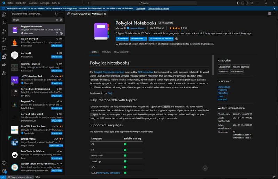Open notifications bell in status bar
This screenshot has width=278, height=179.
[x=274, y=177]
